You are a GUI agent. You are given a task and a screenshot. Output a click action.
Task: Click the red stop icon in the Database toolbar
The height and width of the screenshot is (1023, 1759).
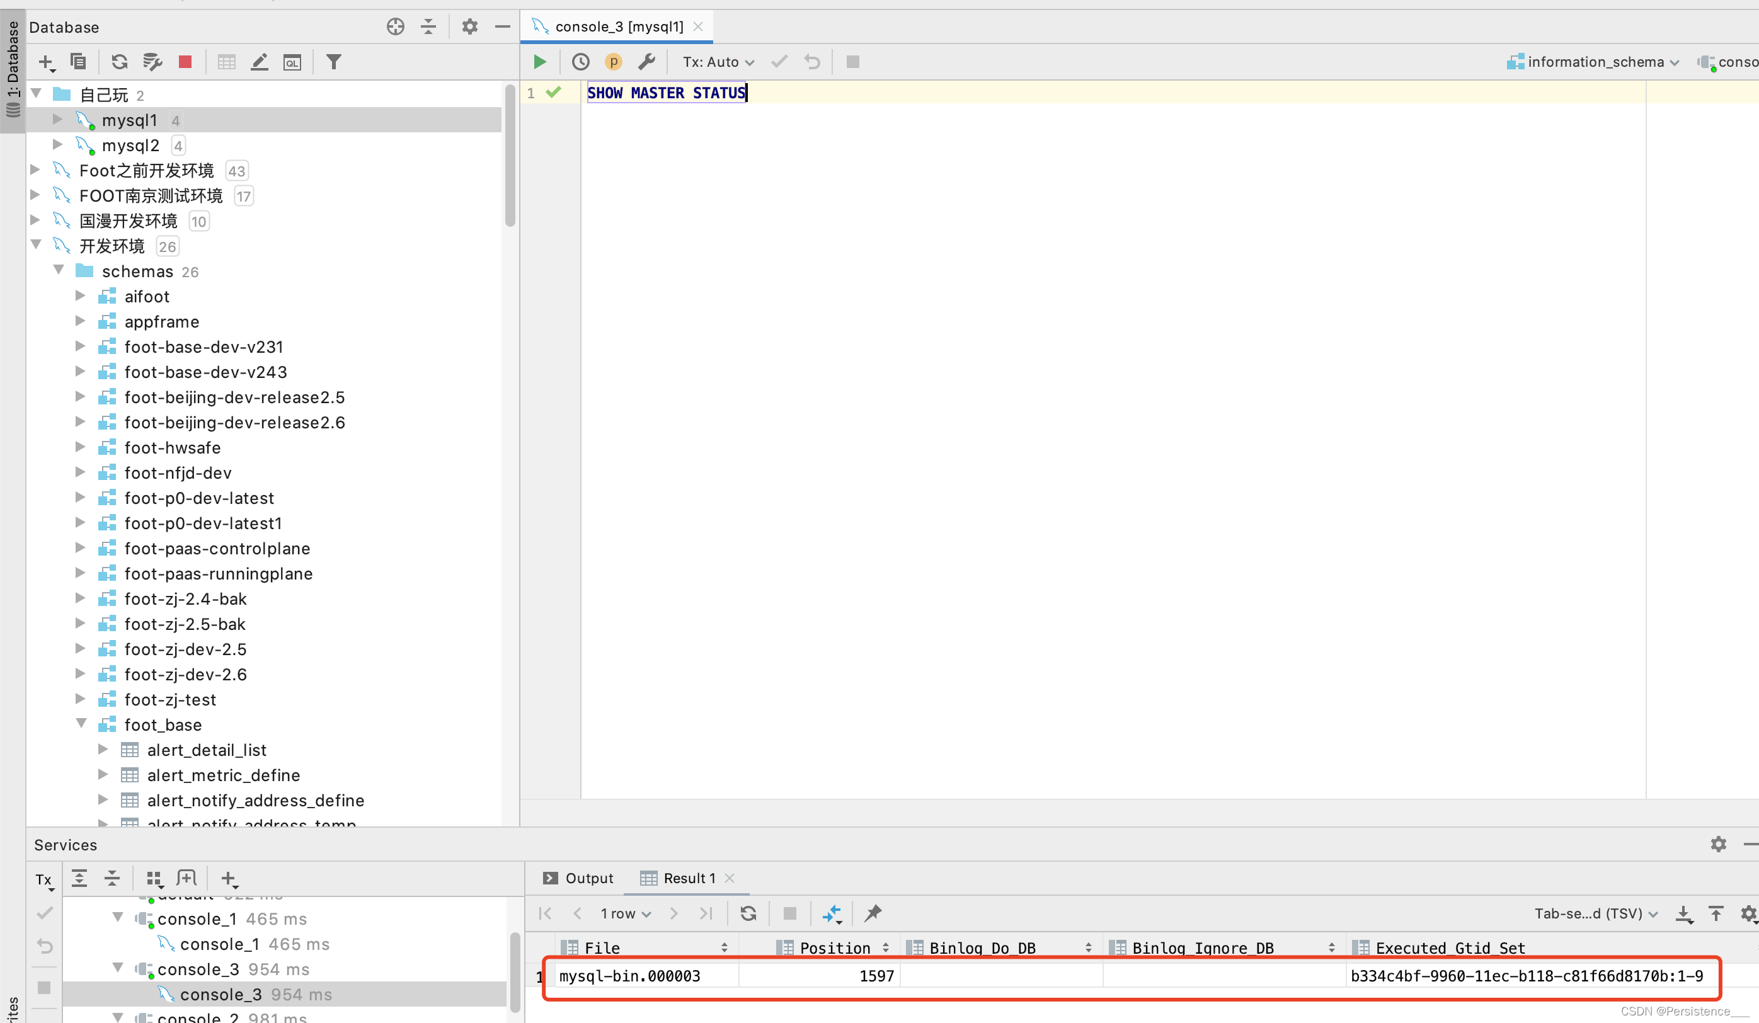pos(185,62)
